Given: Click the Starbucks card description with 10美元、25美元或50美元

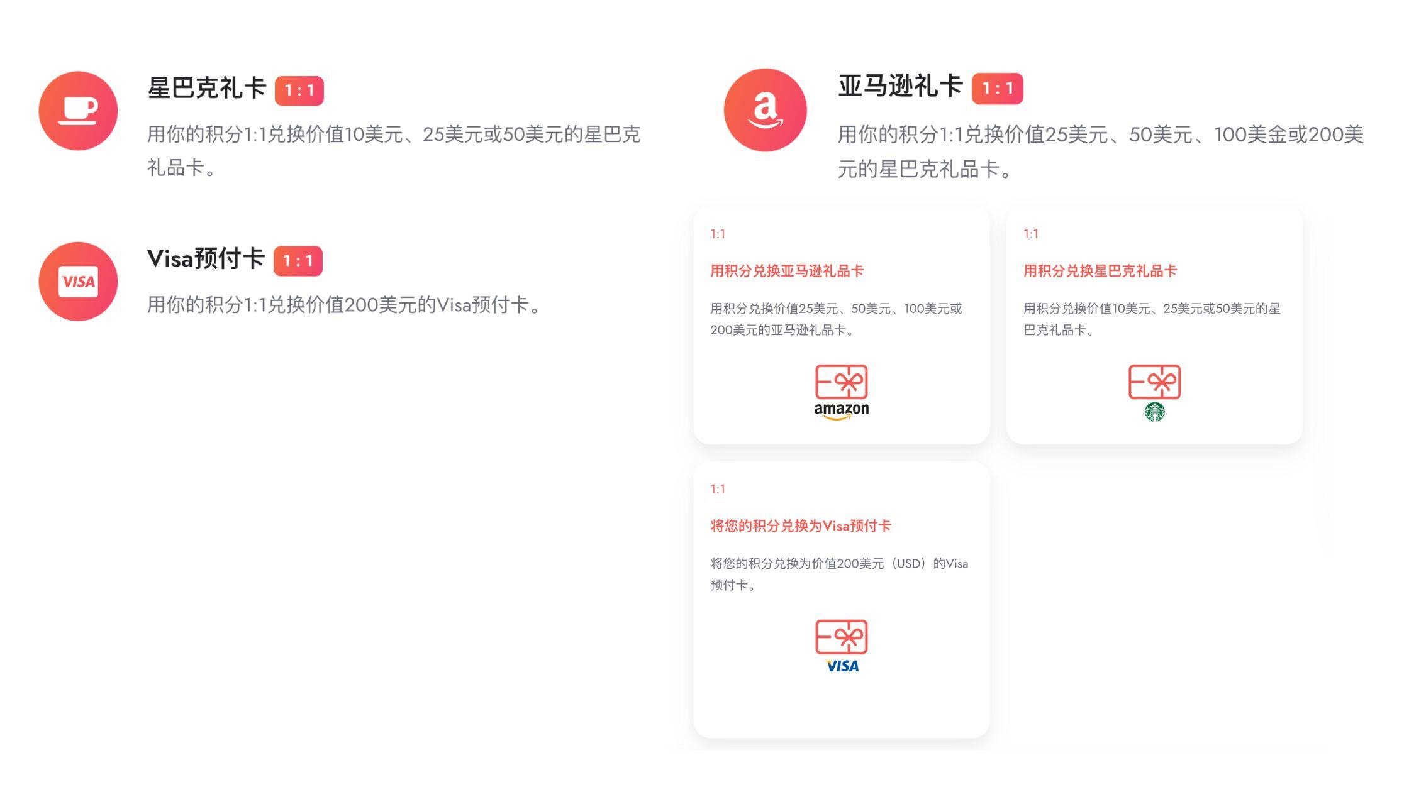Looking at the screenshot, I should [x=1152, y=319].
